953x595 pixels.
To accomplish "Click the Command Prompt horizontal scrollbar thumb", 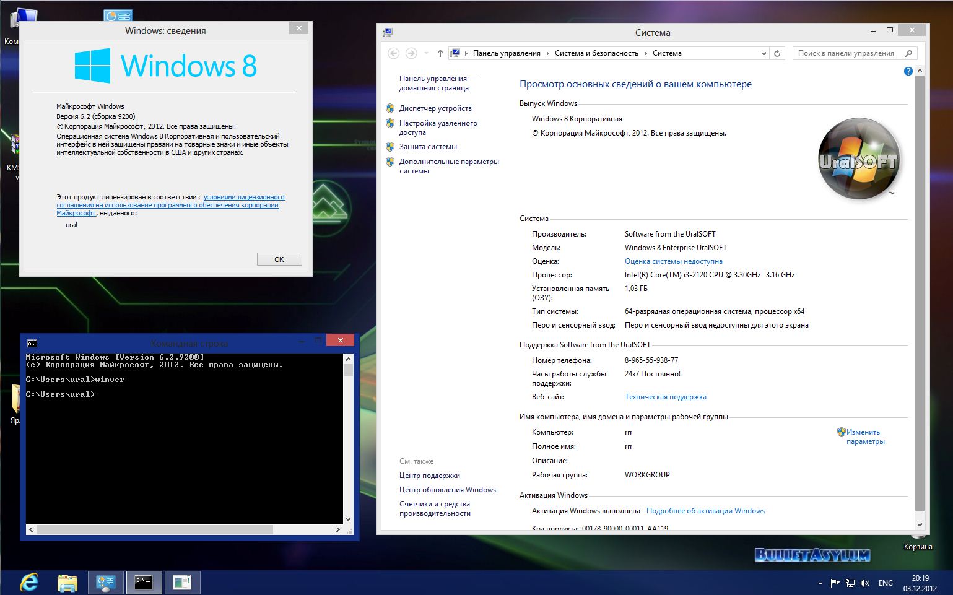I will (x=155, y=529).
